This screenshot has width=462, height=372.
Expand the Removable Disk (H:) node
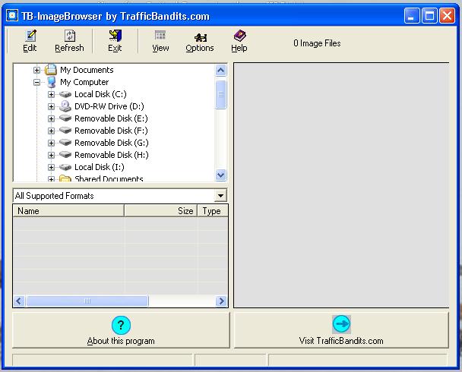51,155
